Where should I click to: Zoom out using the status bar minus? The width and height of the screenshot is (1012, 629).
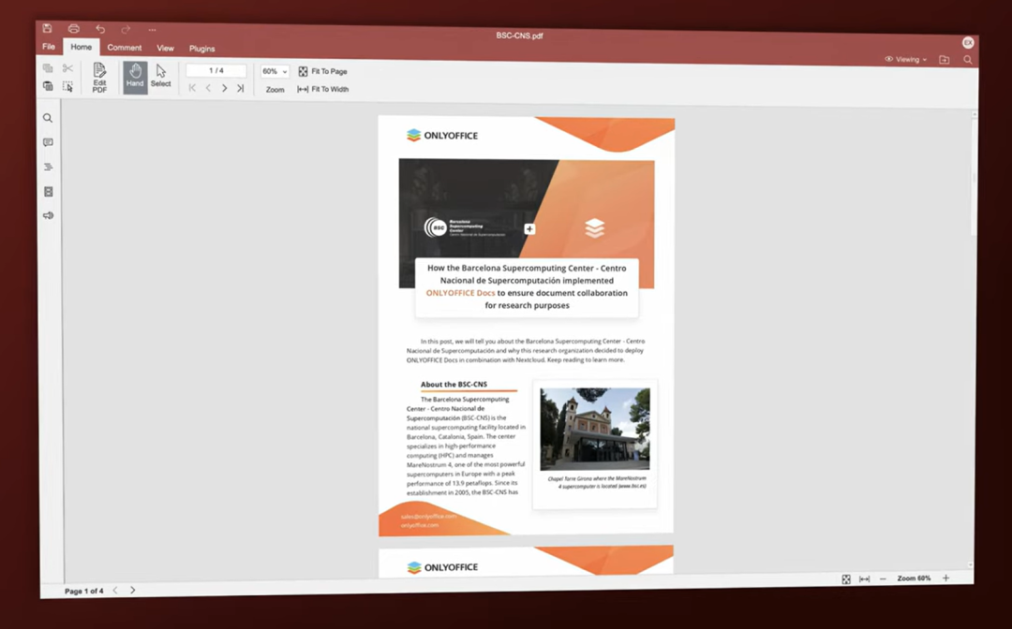(883, 578)
